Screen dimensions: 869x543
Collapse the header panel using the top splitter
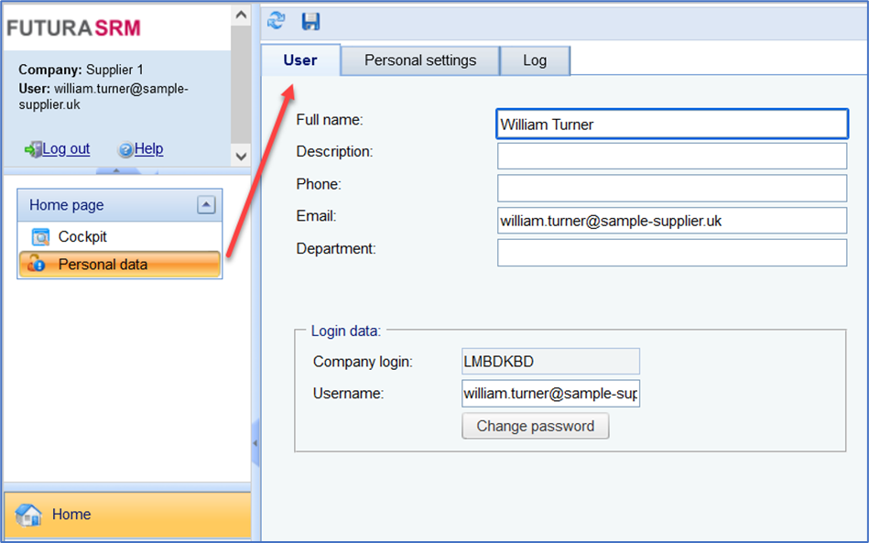click(115, 170)
